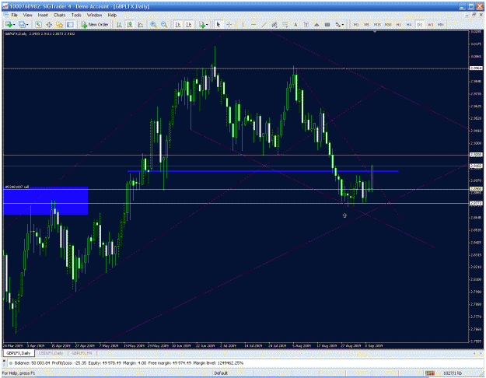Open the Data Window crosshair-target icon
Image resolution: width=486 pixels, height=378 pixels.
(x=49, y=24)
